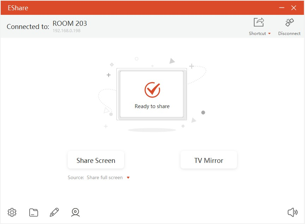
Task: Mute audio with the speaker icon
Action: 292,212
